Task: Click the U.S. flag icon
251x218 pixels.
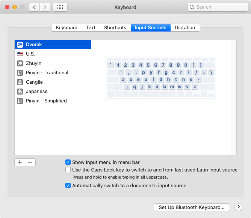Action: coord(20,54)
